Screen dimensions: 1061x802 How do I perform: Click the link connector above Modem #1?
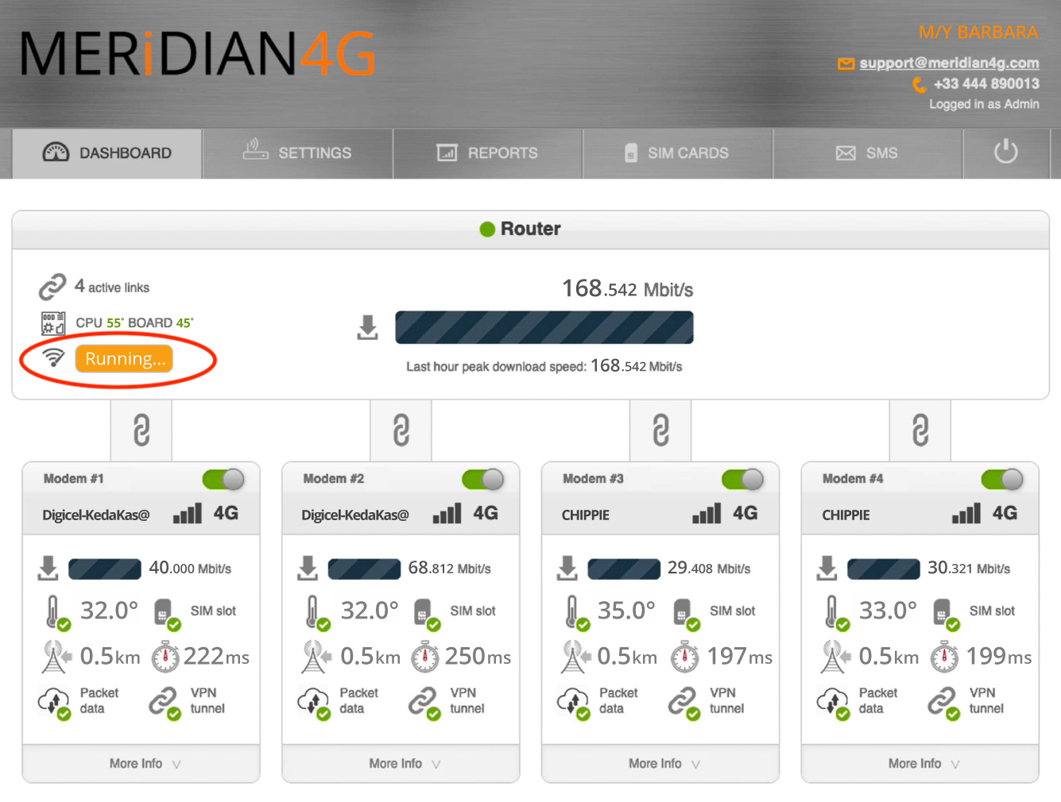(141, 430)
